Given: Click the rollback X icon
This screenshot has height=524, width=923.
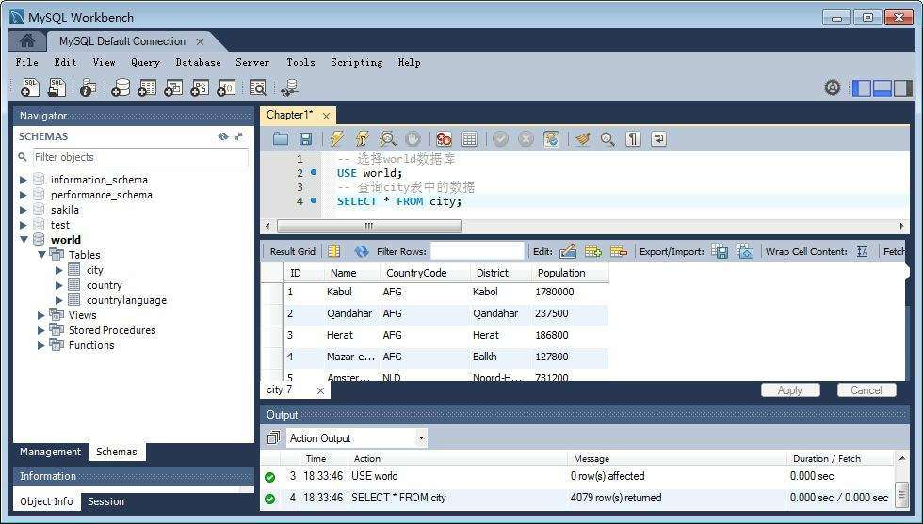Looking at the screenshot, I should point(526,139).
